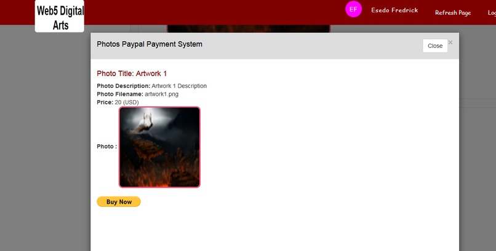This screenshot has width=496, height=251.
Task: Dismiss modal with the small × icon
Action: click(450, 42)
